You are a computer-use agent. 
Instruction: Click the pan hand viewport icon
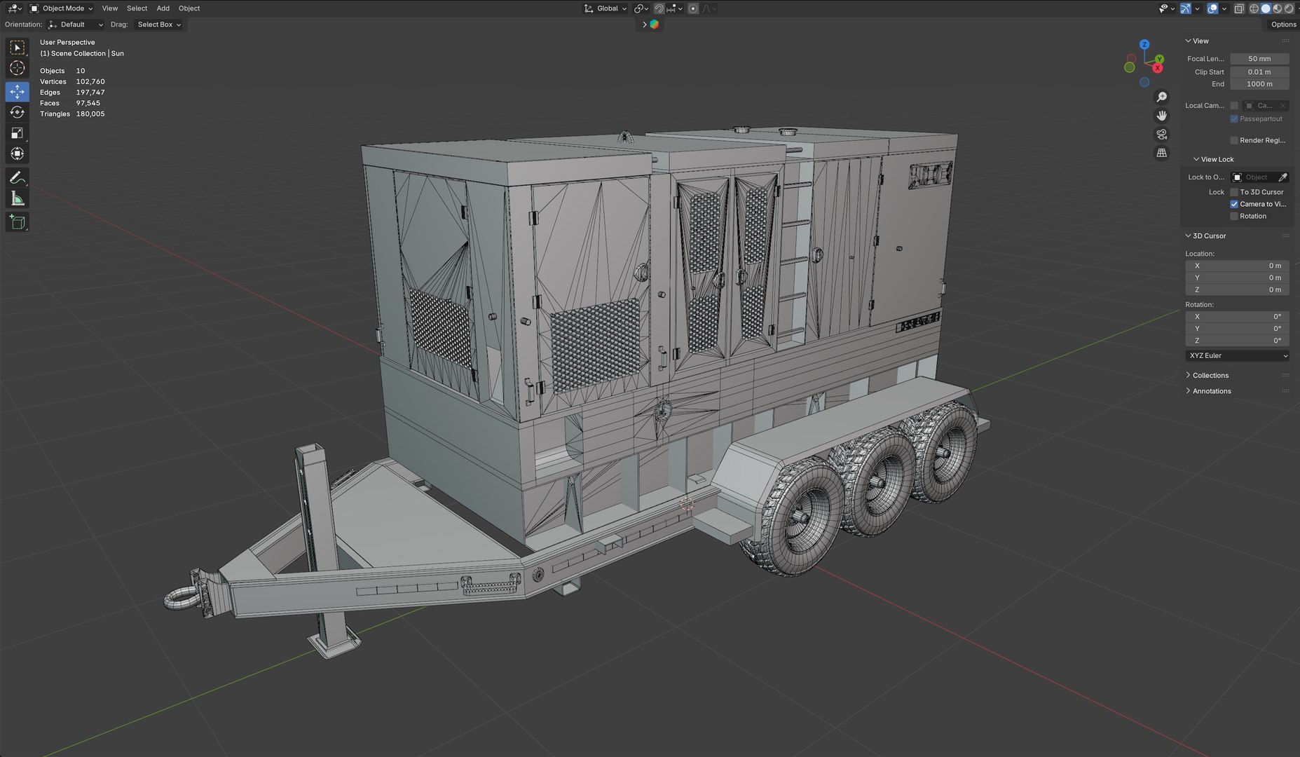(x=1161, y=116)
